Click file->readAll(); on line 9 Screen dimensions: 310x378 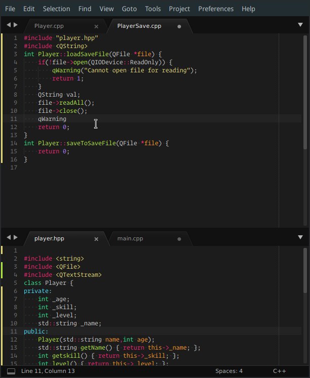66,103
